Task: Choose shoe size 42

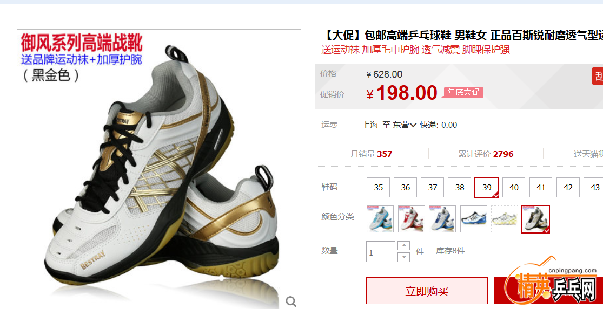Action: [x=568, y=188]
